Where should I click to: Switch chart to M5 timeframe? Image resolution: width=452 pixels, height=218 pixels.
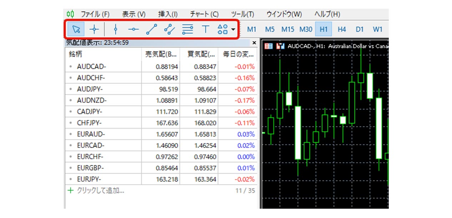coord(270,29)
